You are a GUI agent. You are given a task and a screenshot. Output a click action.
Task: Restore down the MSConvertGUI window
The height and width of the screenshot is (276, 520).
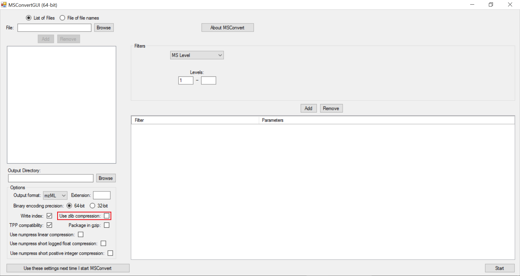(x=491, y=5)
